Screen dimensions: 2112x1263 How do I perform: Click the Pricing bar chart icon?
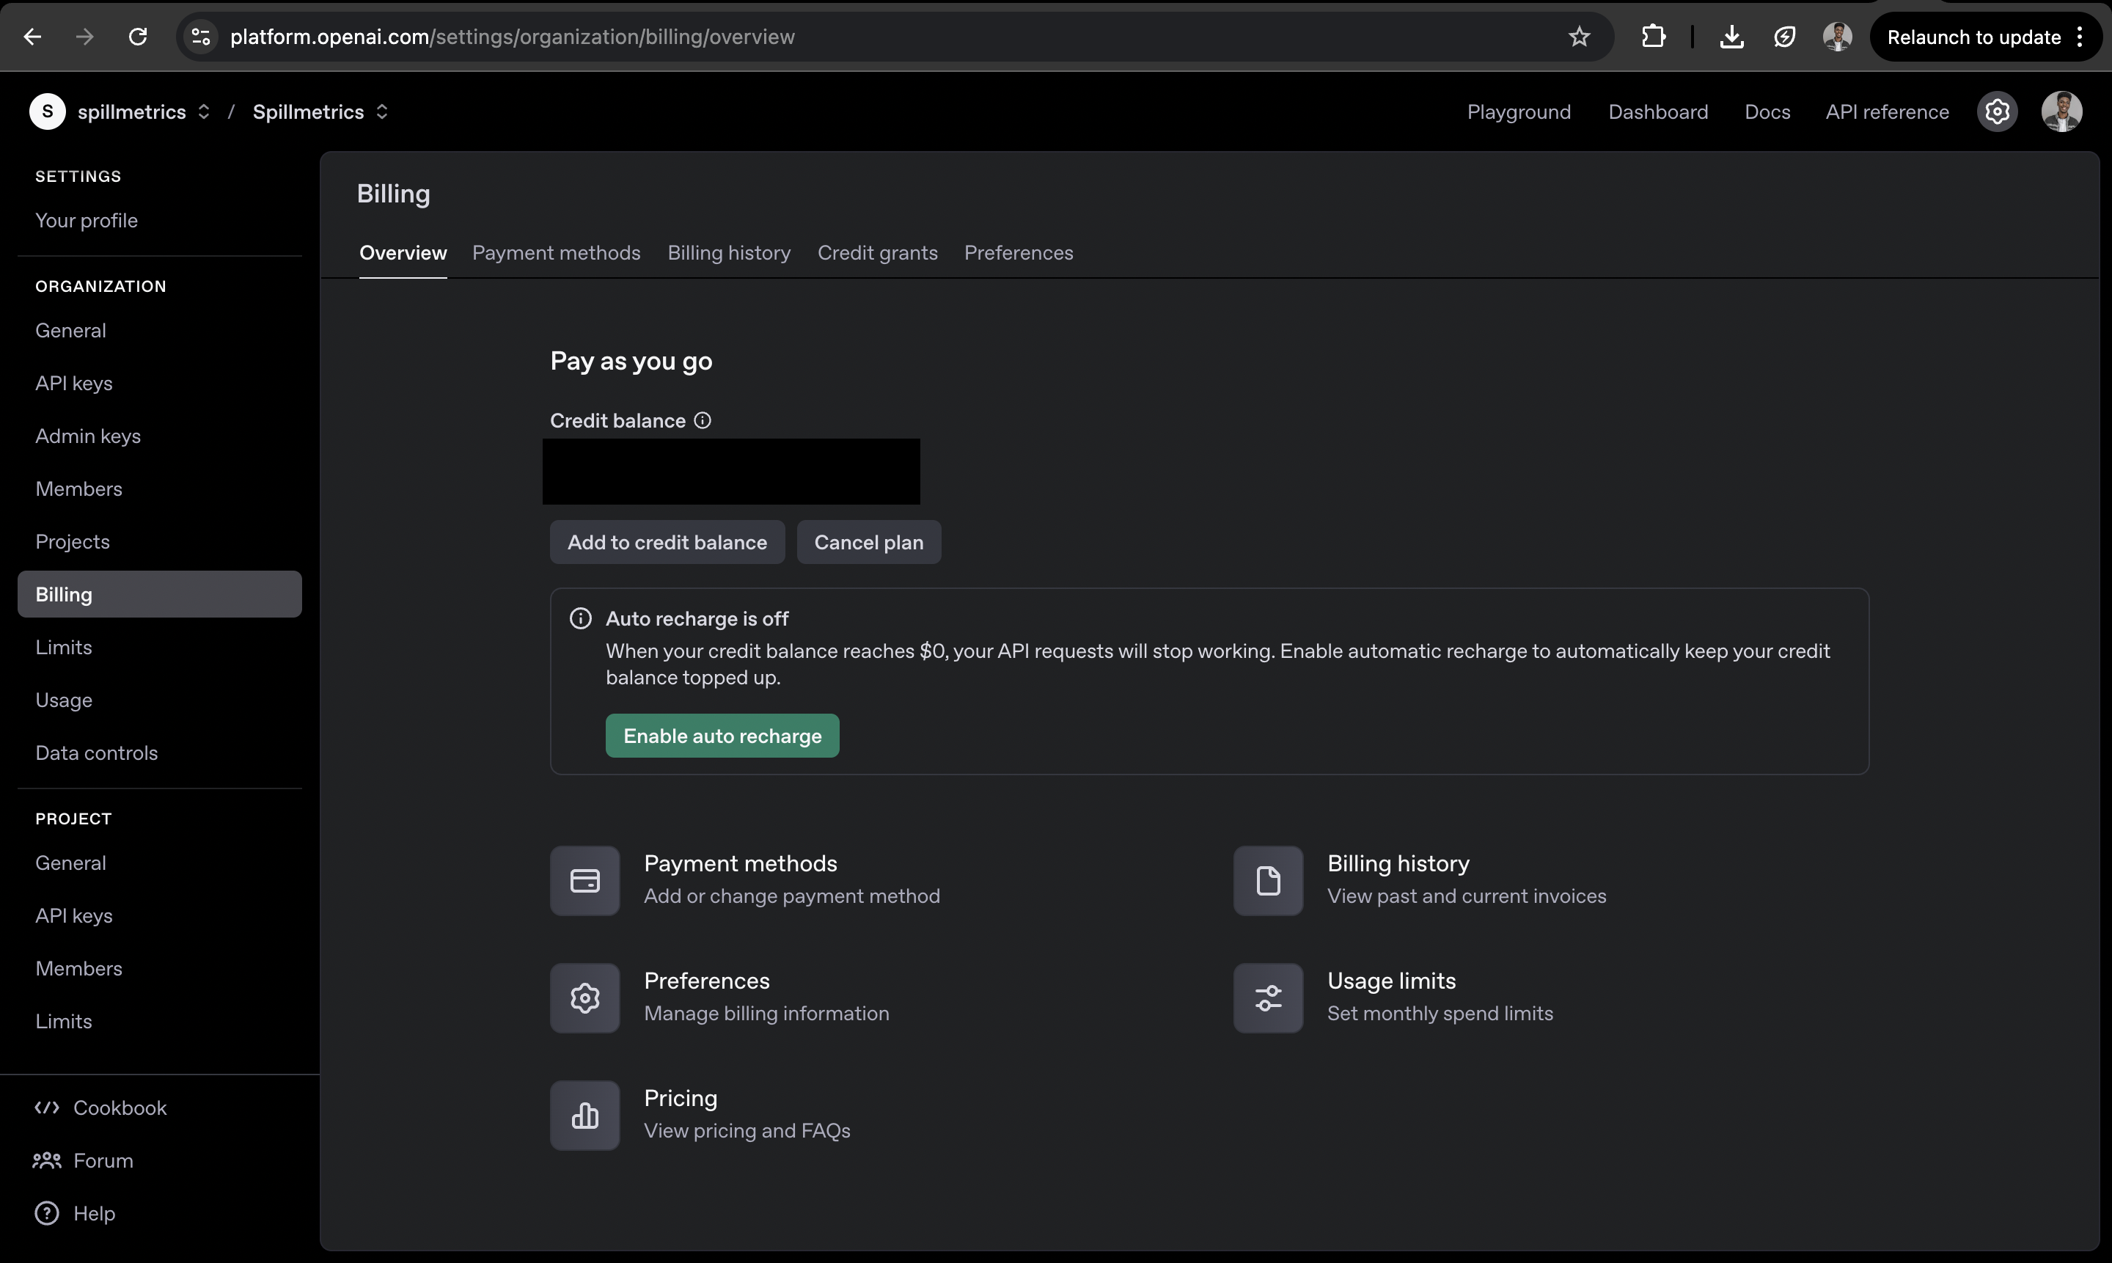pos(584,1116)
